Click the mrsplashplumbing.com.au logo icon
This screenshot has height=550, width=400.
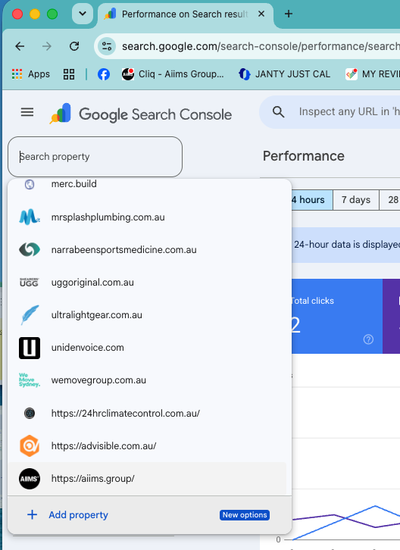point(30,217)
